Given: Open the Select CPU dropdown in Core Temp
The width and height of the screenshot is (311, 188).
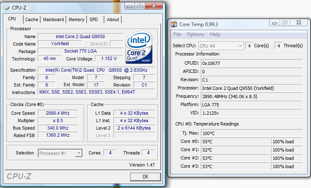Looking at the screenshot, I should (221, 46).
